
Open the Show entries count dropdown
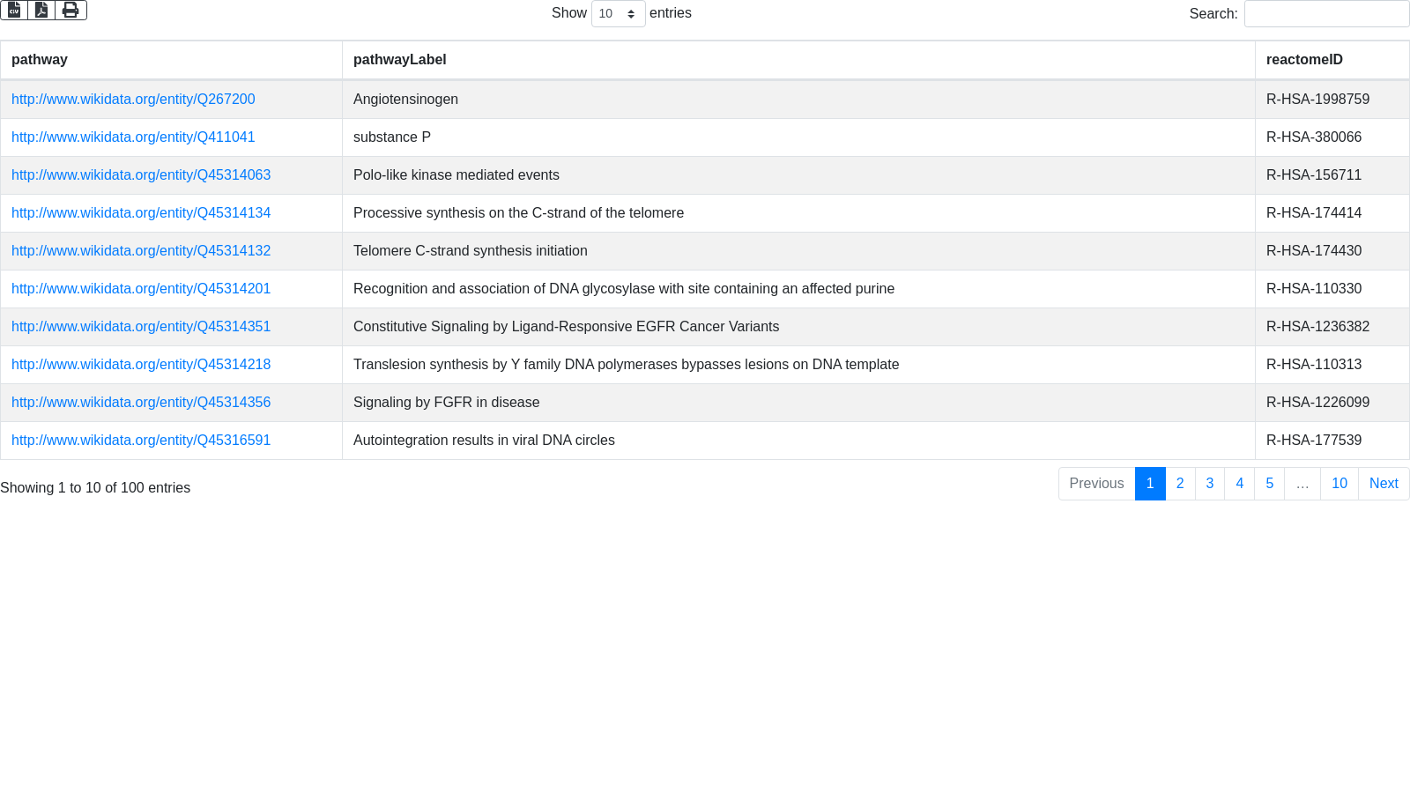click(618, 13)
